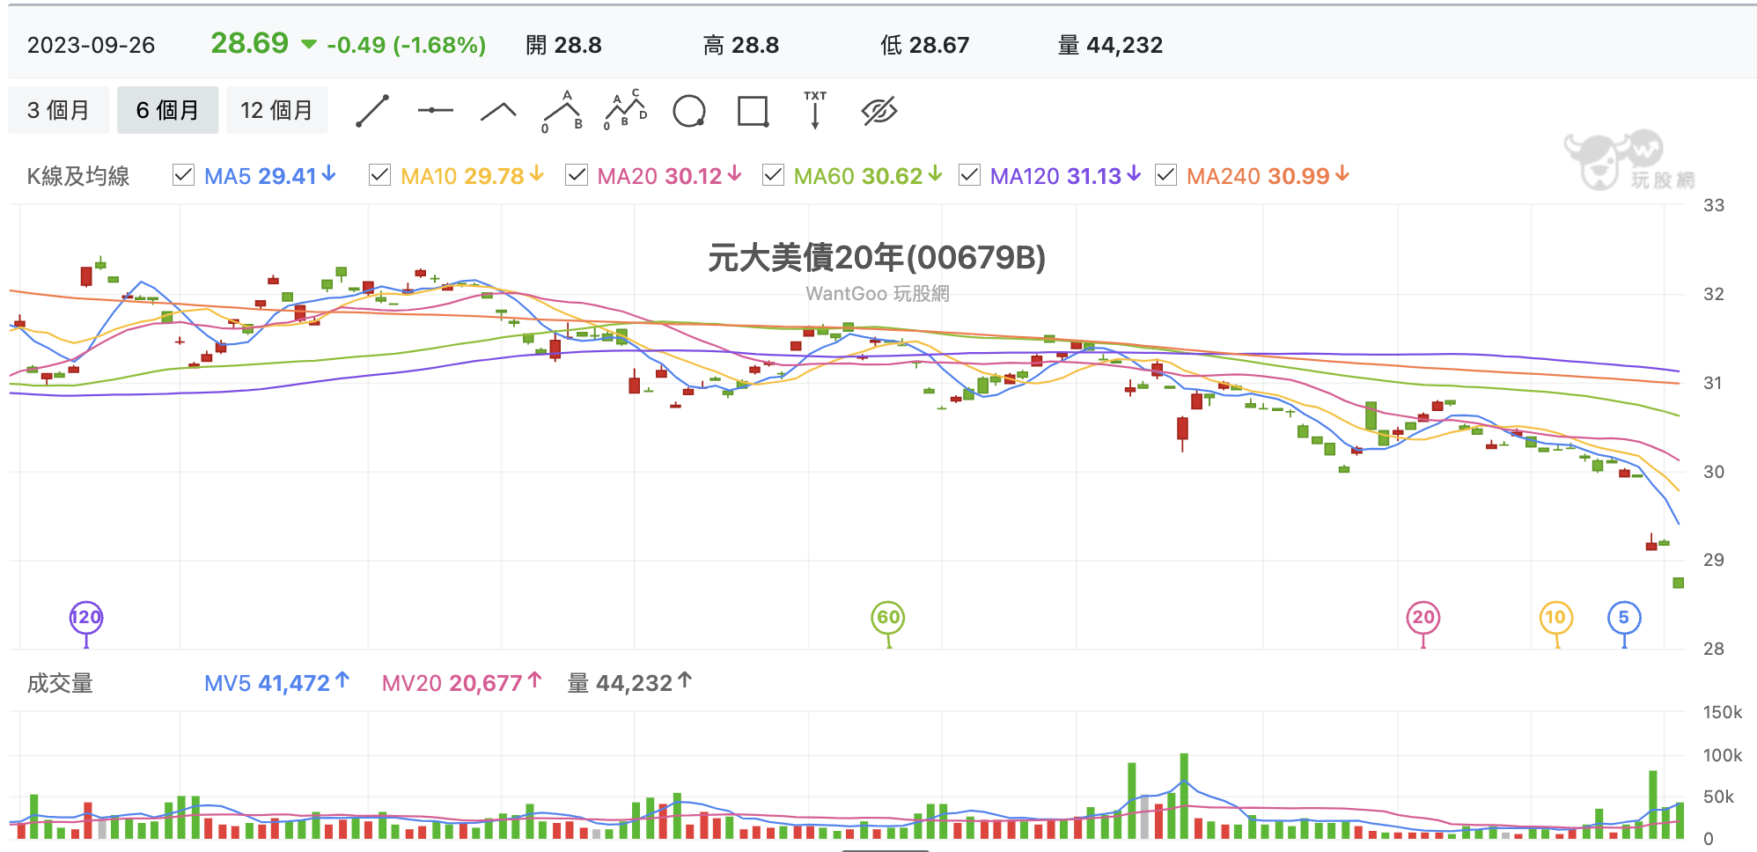Switch to the 3 個月 range tab

point(59,110)
